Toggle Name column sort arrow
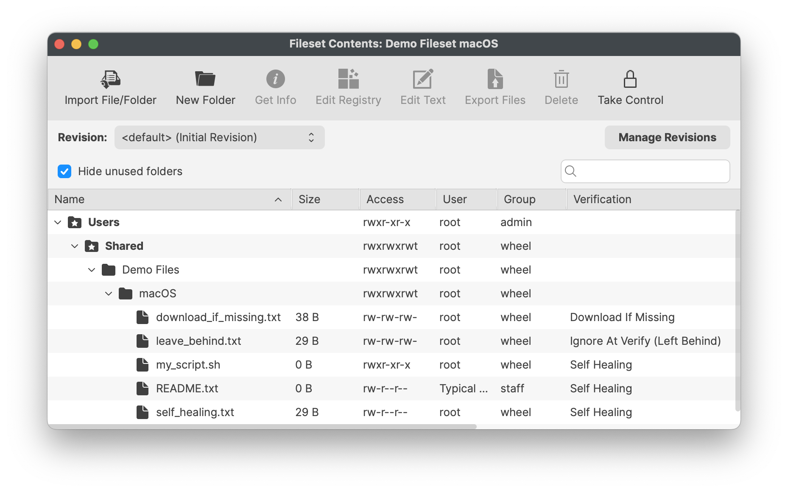 (x=278, y=199)
